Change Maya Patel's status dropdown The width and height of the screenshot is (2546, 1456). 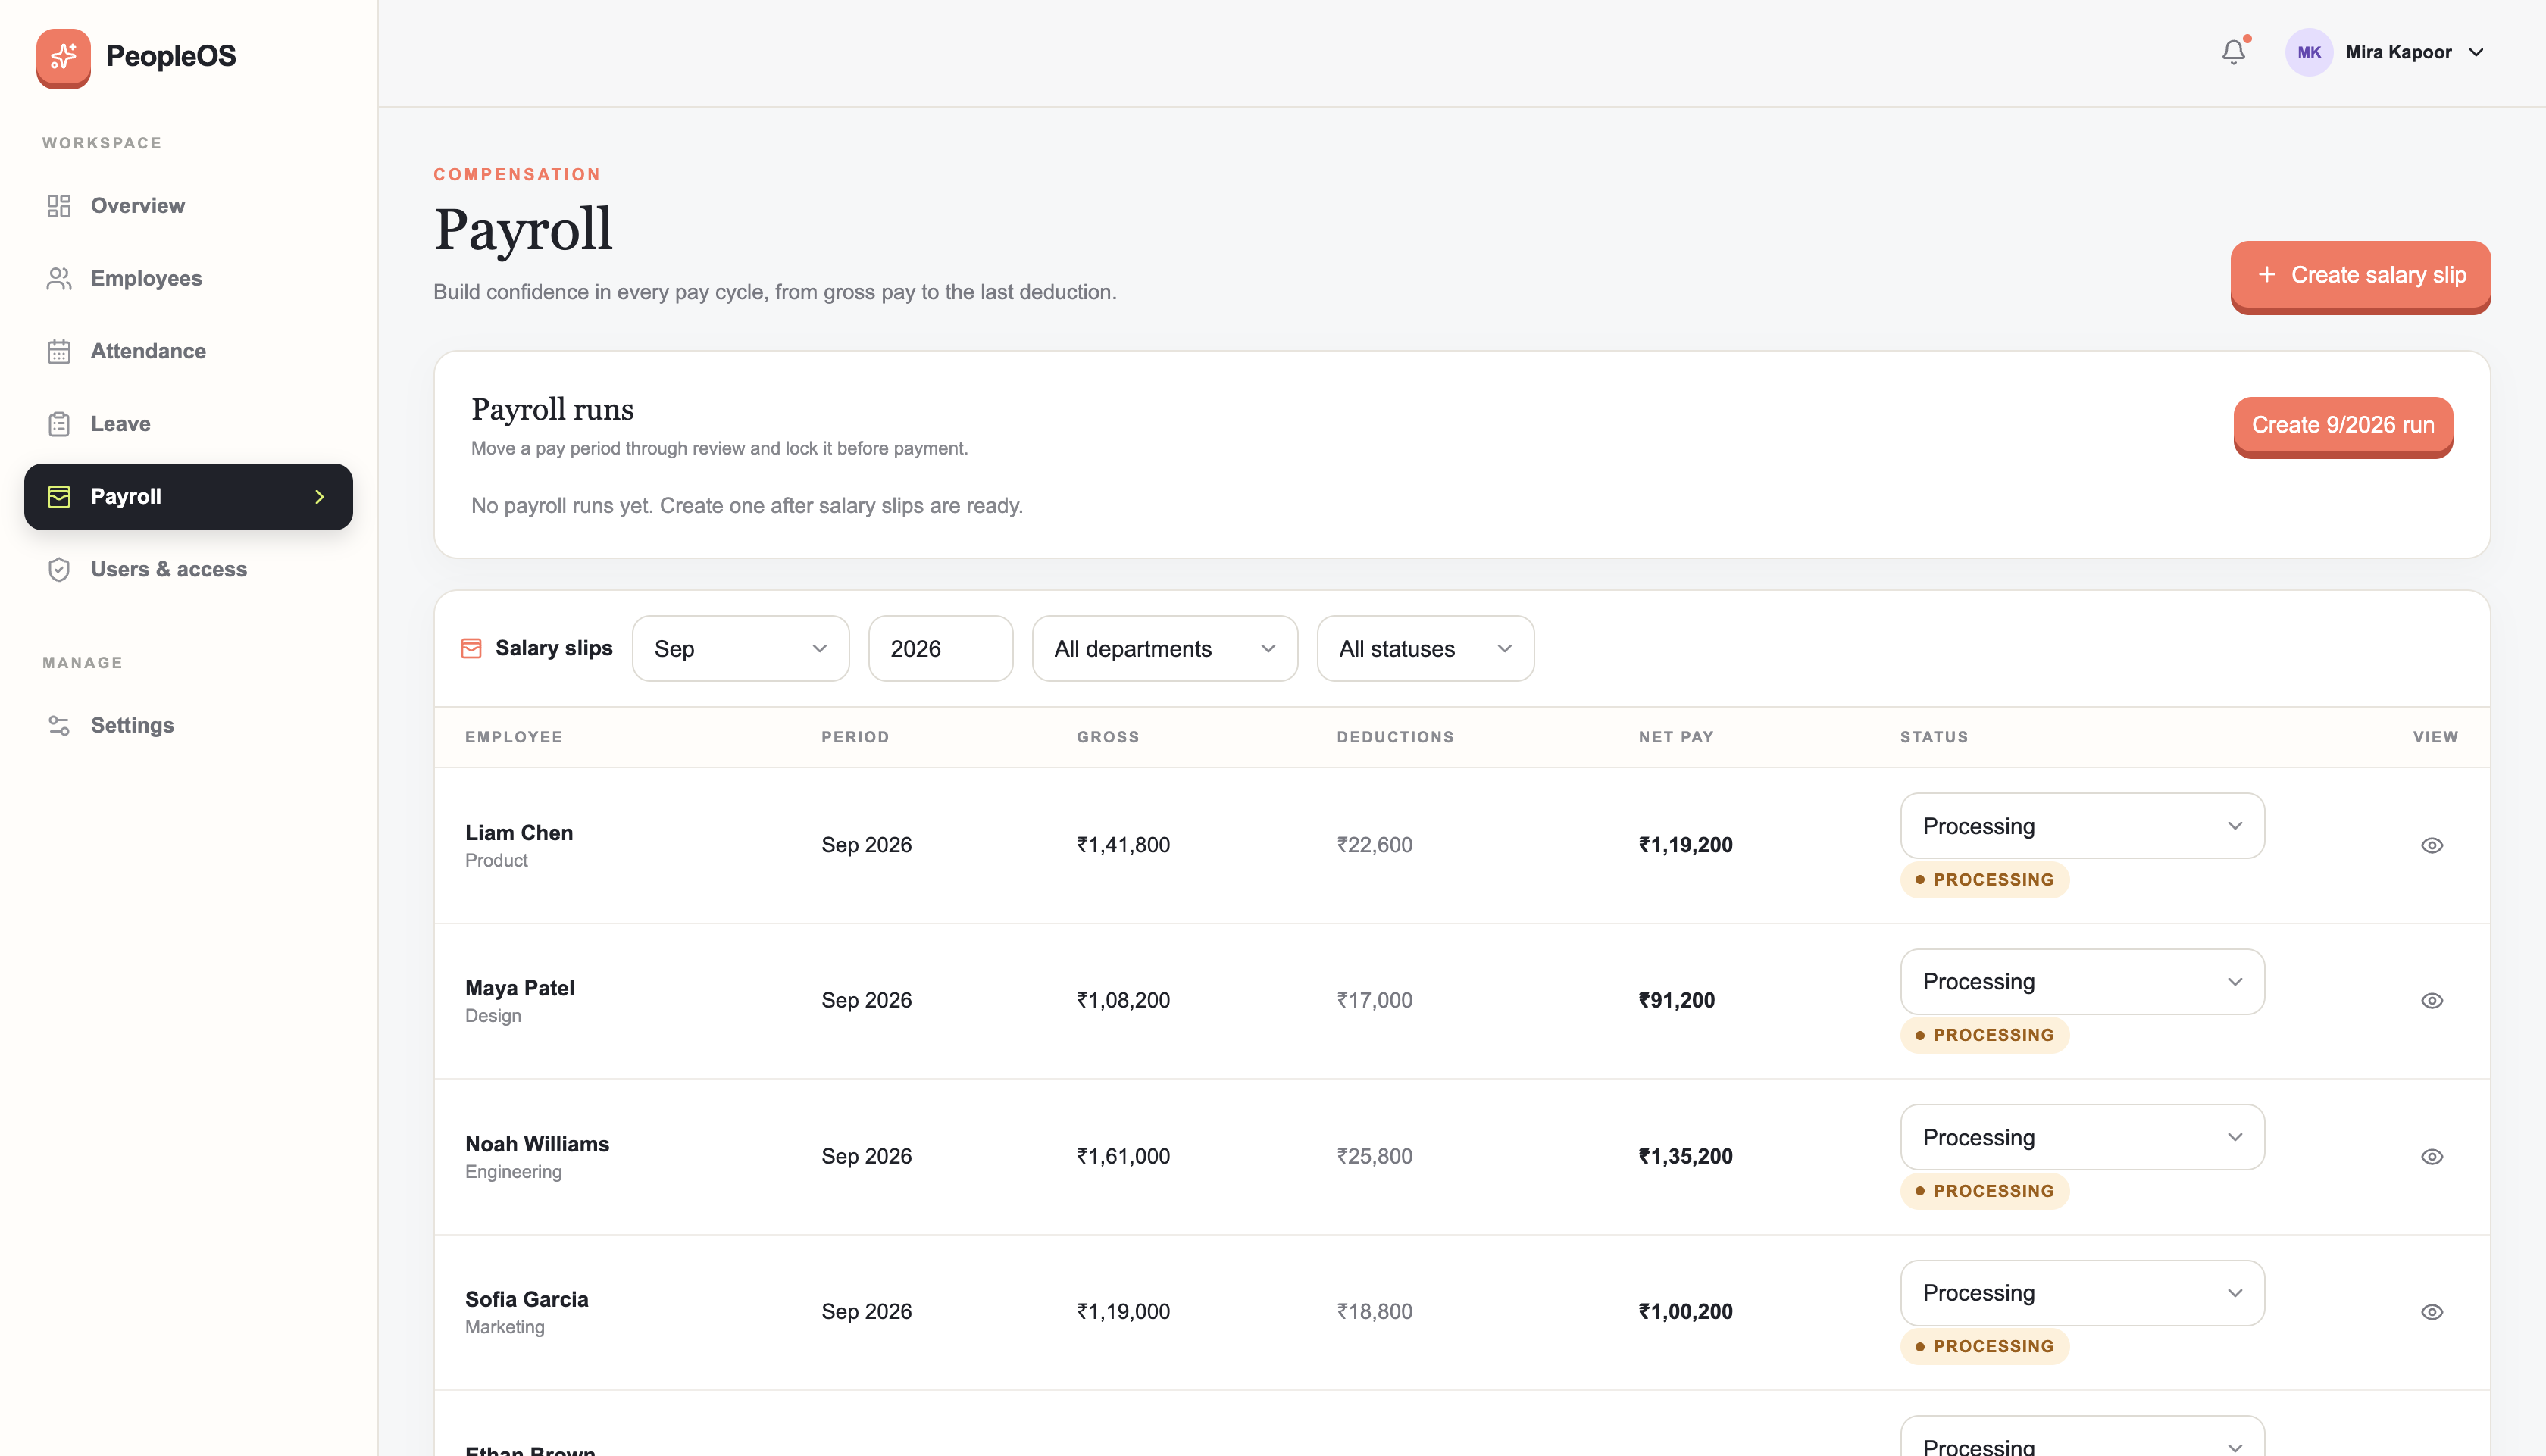[2082, 981]
